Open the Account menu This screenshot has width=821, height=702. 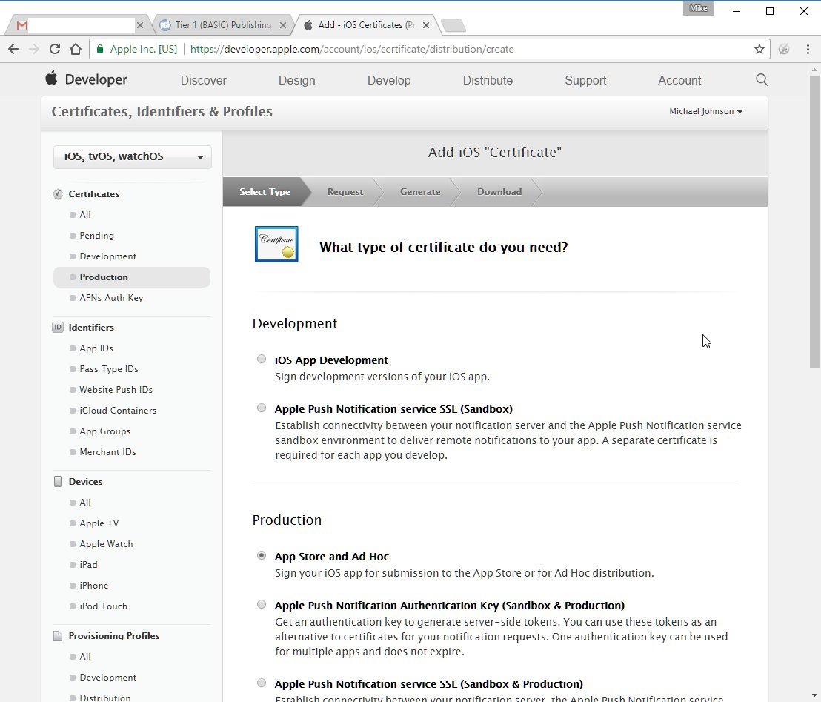pos(679,80)
